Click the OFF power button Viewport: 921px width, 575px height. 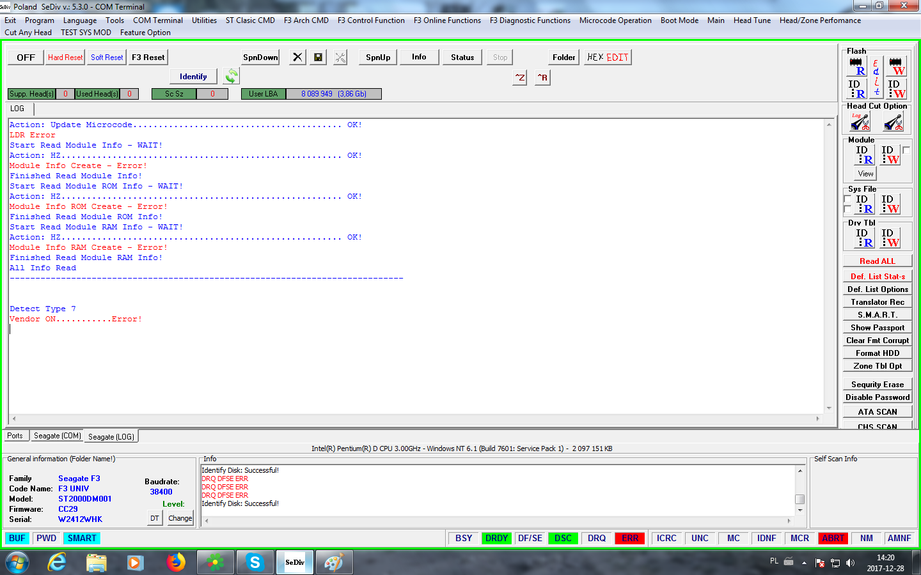26,57
